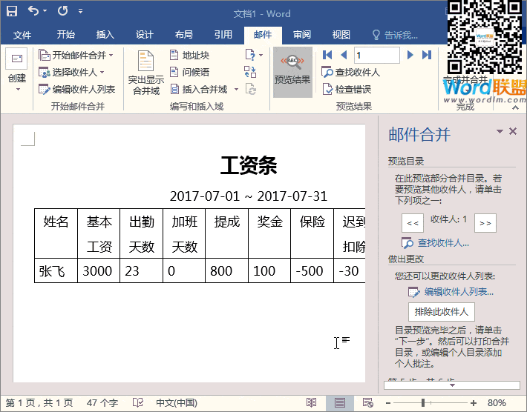Switch to Read Mode view

click(311, 402)
